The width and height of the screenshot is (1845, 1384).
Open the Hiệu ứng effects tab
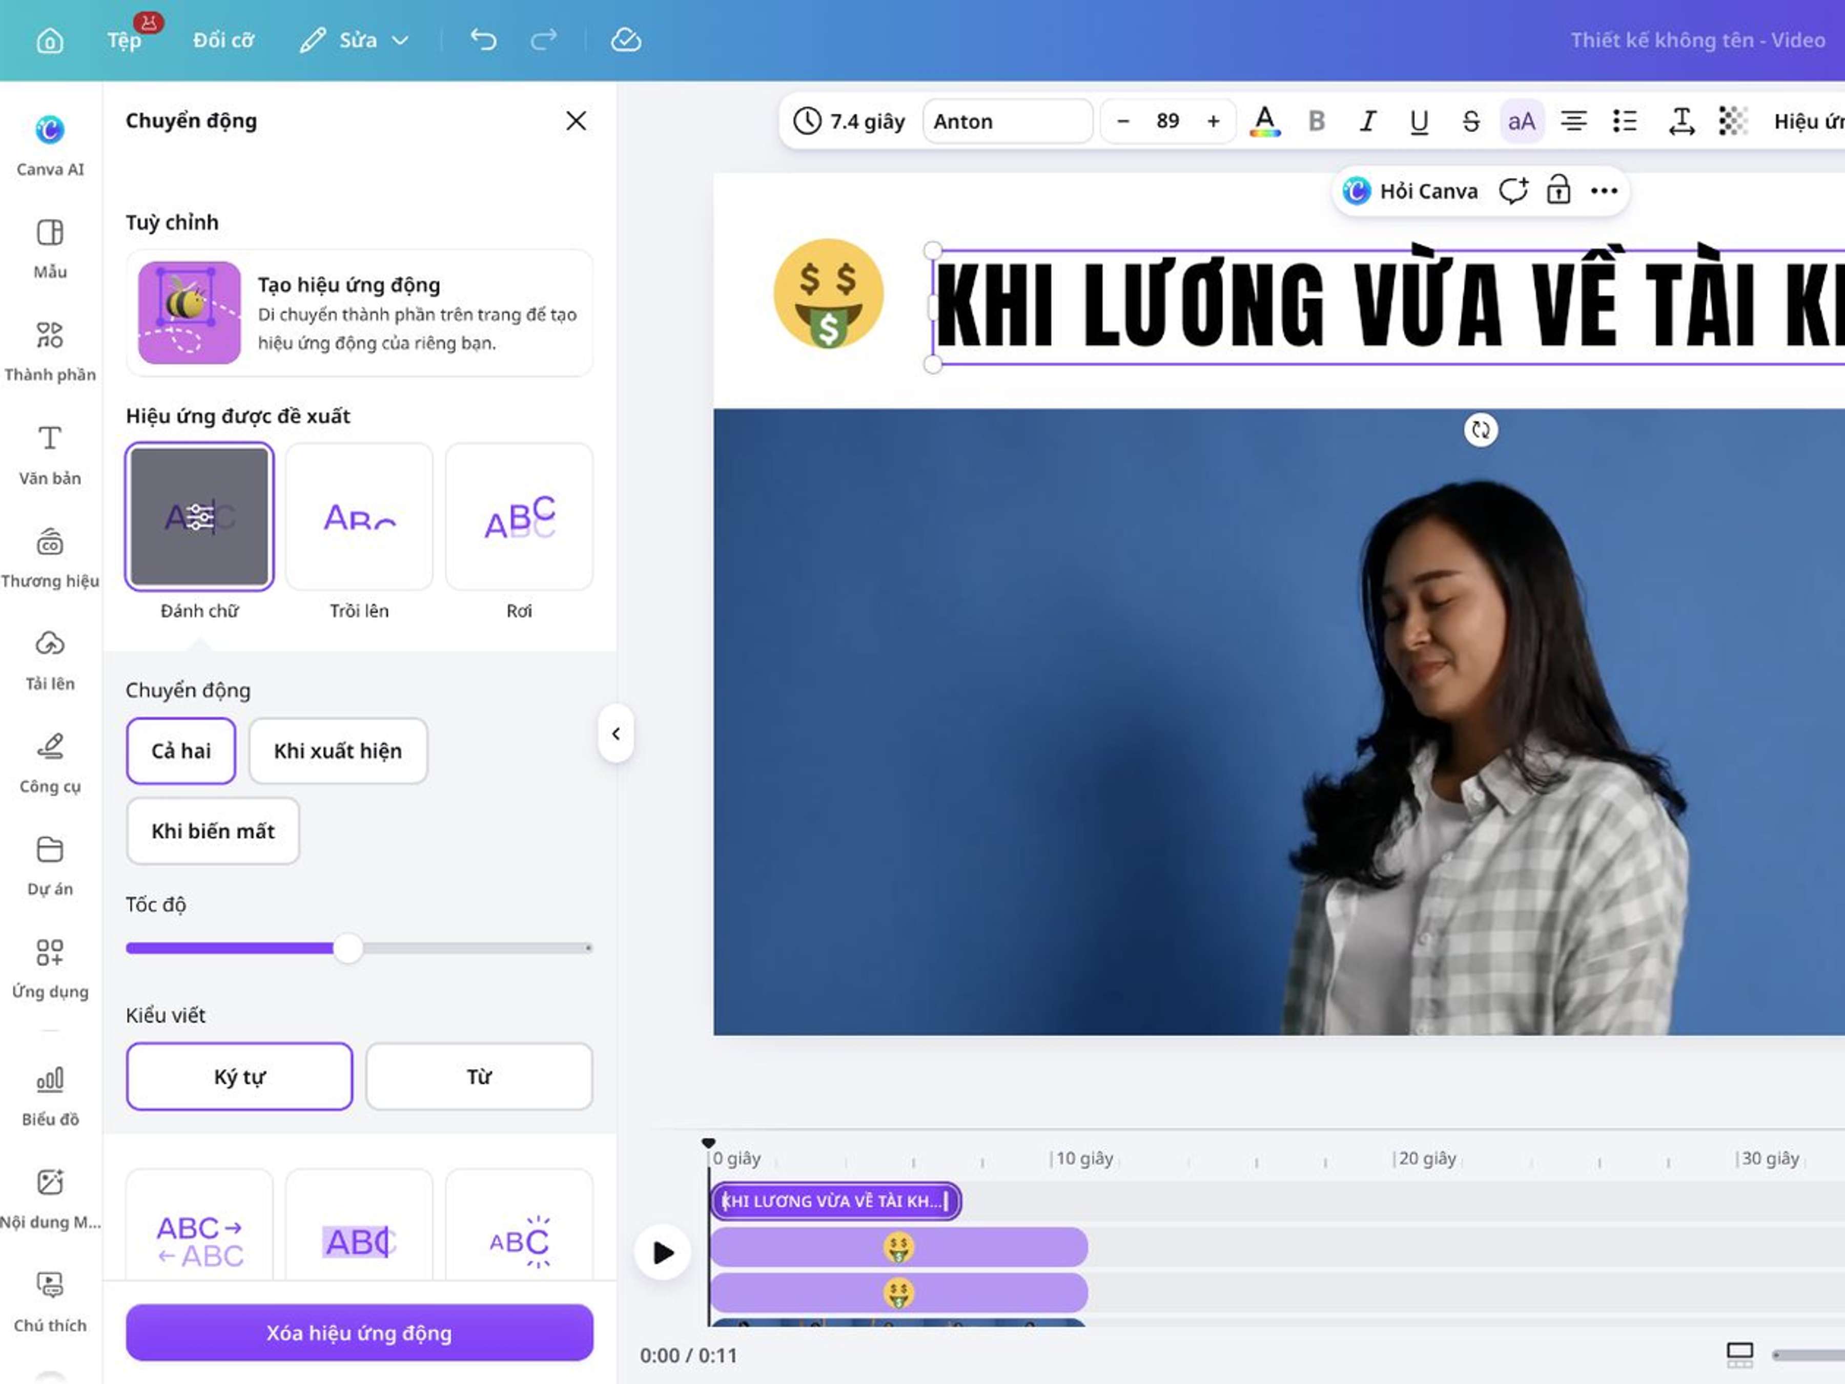pos(1808,121)
